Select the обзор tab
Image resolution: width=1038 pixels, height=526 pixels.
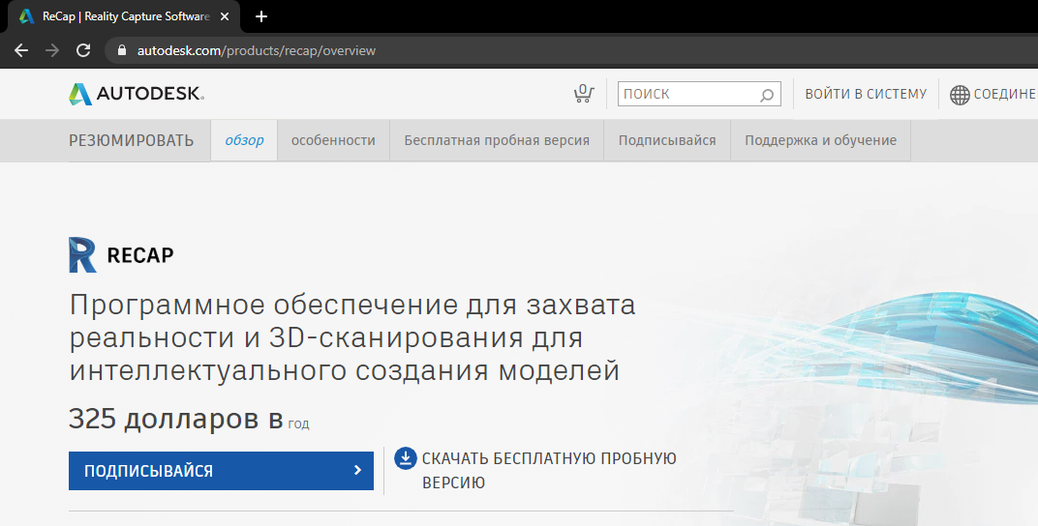pos(244,140)
